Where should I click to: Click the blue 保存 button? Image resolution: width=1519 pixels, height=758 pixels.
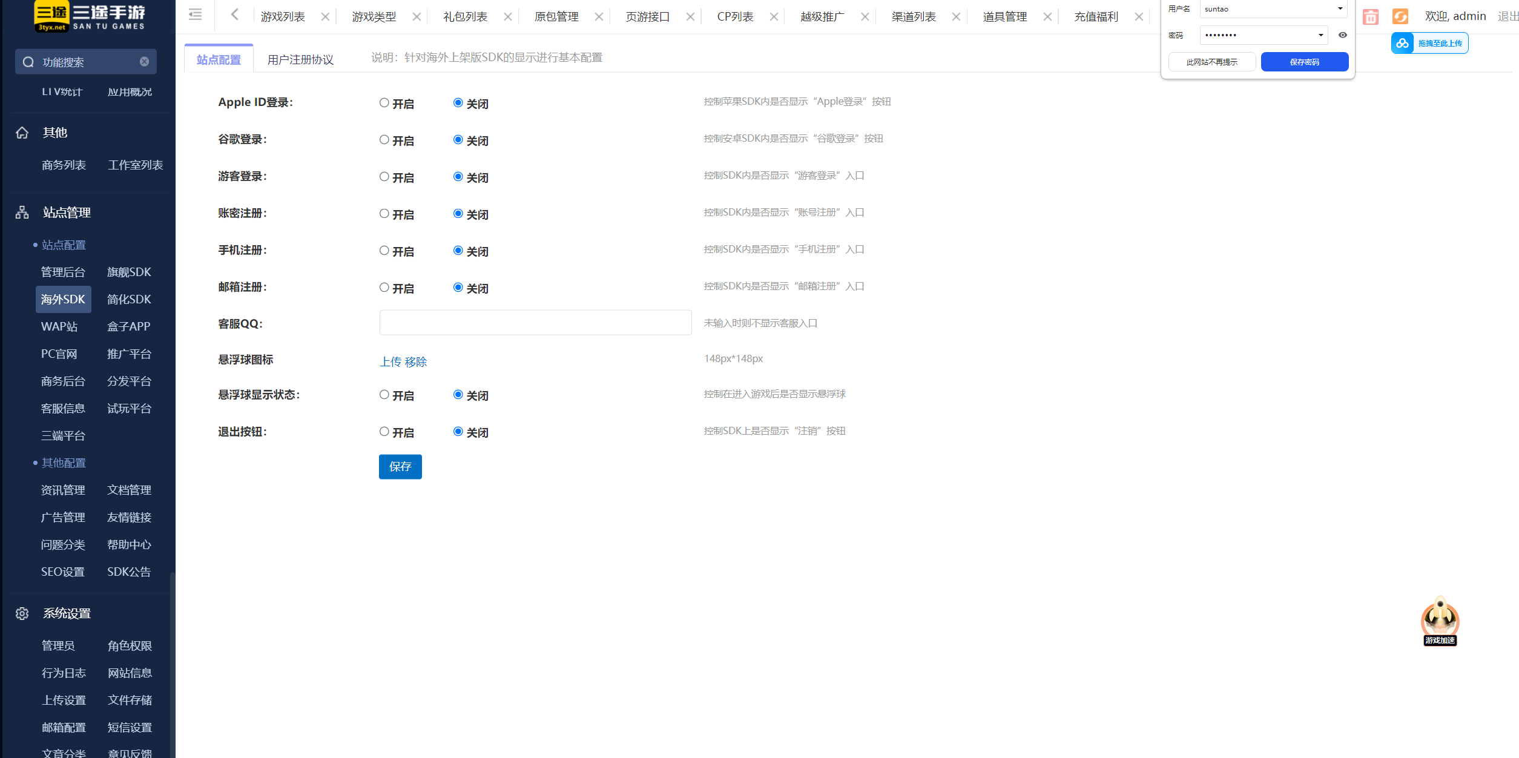coord(400,467)
